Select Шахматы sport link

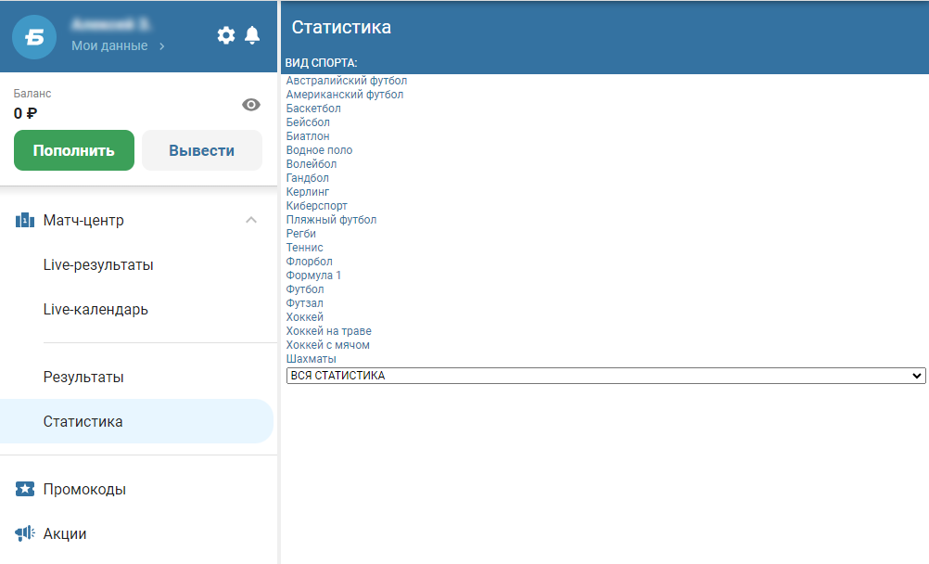pos(311,359)
